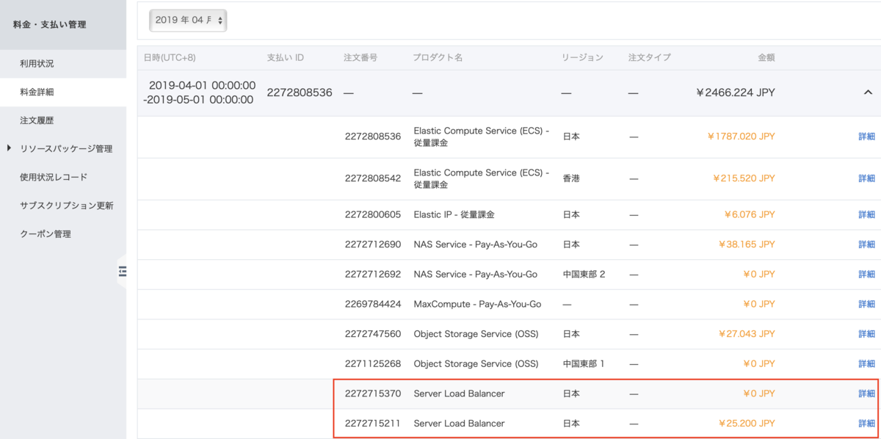View 詳細 for OSS 日本 row
This screenshot has height=439, width=881.
866,334
